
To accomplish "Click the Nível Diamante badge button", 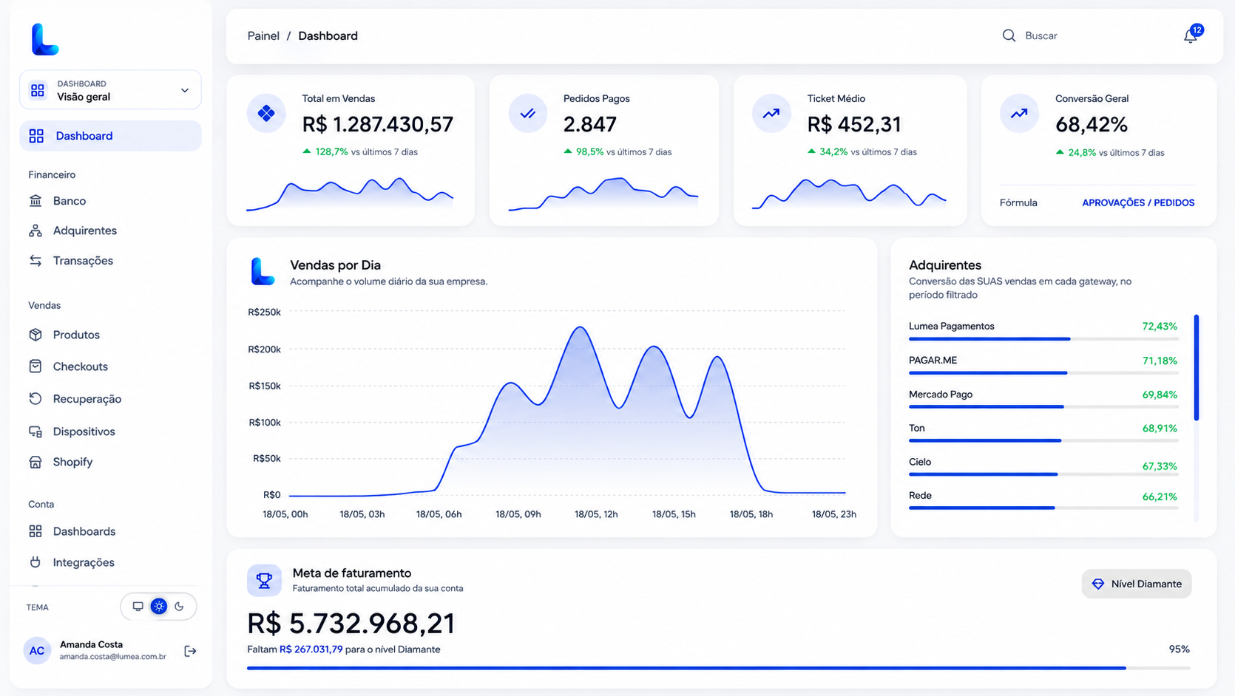I will tap(1137, 584).
